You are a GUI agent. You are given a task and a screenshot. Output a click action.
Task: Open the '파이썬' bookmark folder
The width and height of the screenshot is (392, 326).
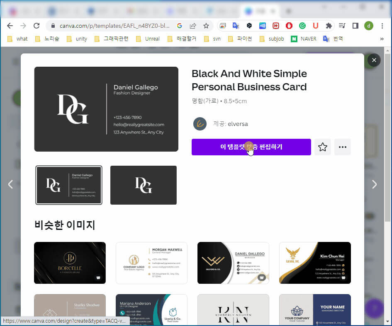[x=240, y=39]
